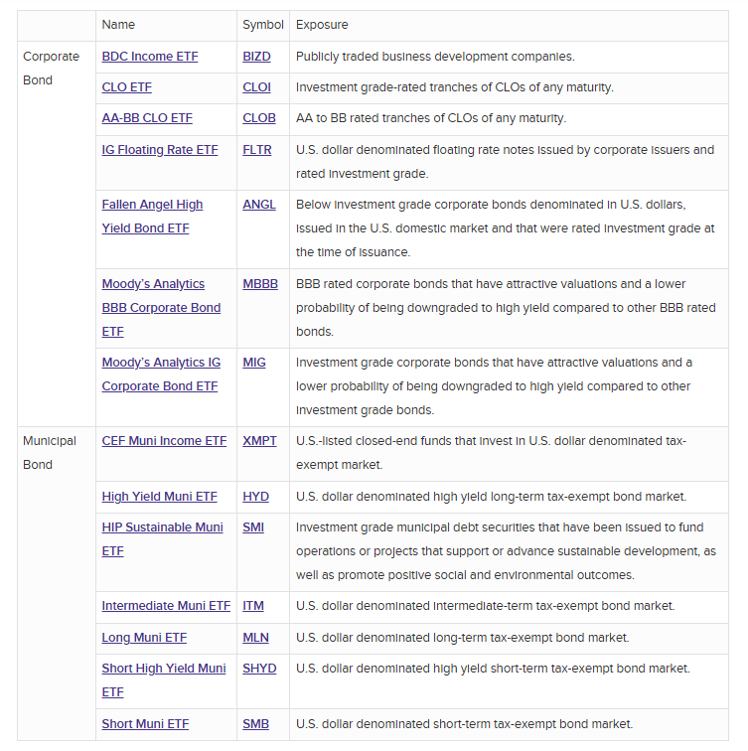Click the HYD symbol link
Screen dimensions: 748x751
click(255, 497)
